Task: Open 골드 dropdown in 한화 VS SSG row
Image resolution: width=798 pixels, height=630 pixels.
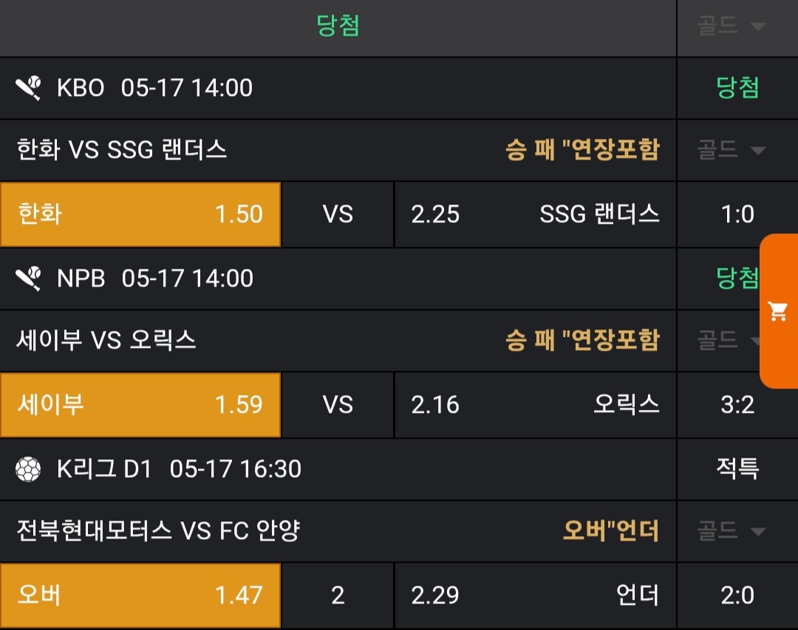Action: tap(730, 151)
